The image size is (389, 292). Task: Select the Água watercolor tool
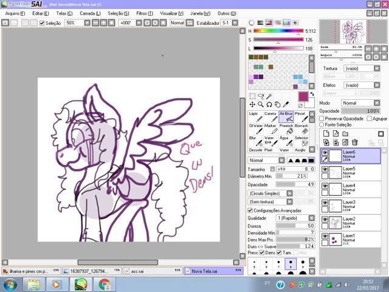tap(286, 141)
